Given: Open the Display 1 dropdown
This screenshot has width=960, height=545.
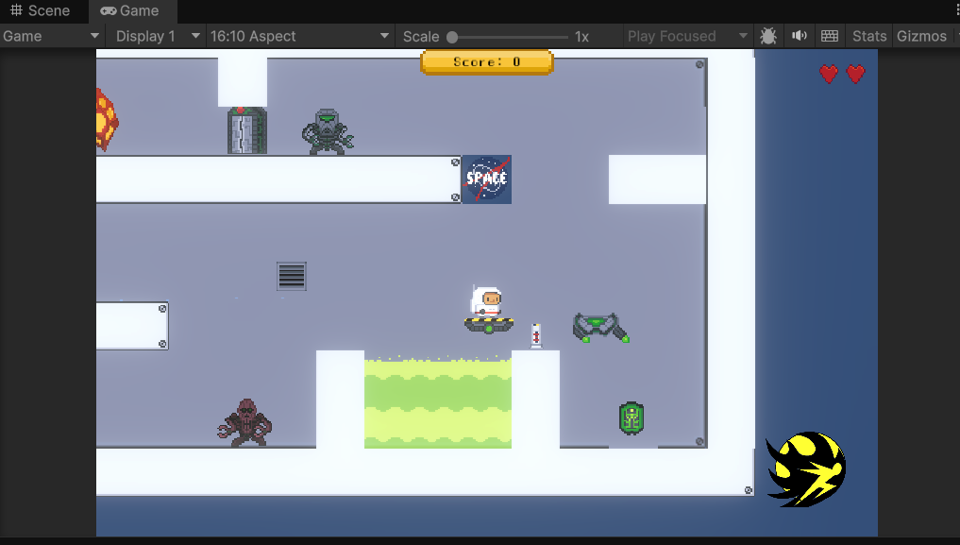Looking at the screenshot, I should click(x=158, y=36).
